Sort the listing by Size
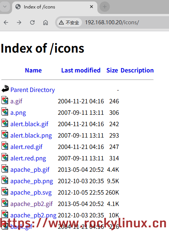 [x=112, y=70]
